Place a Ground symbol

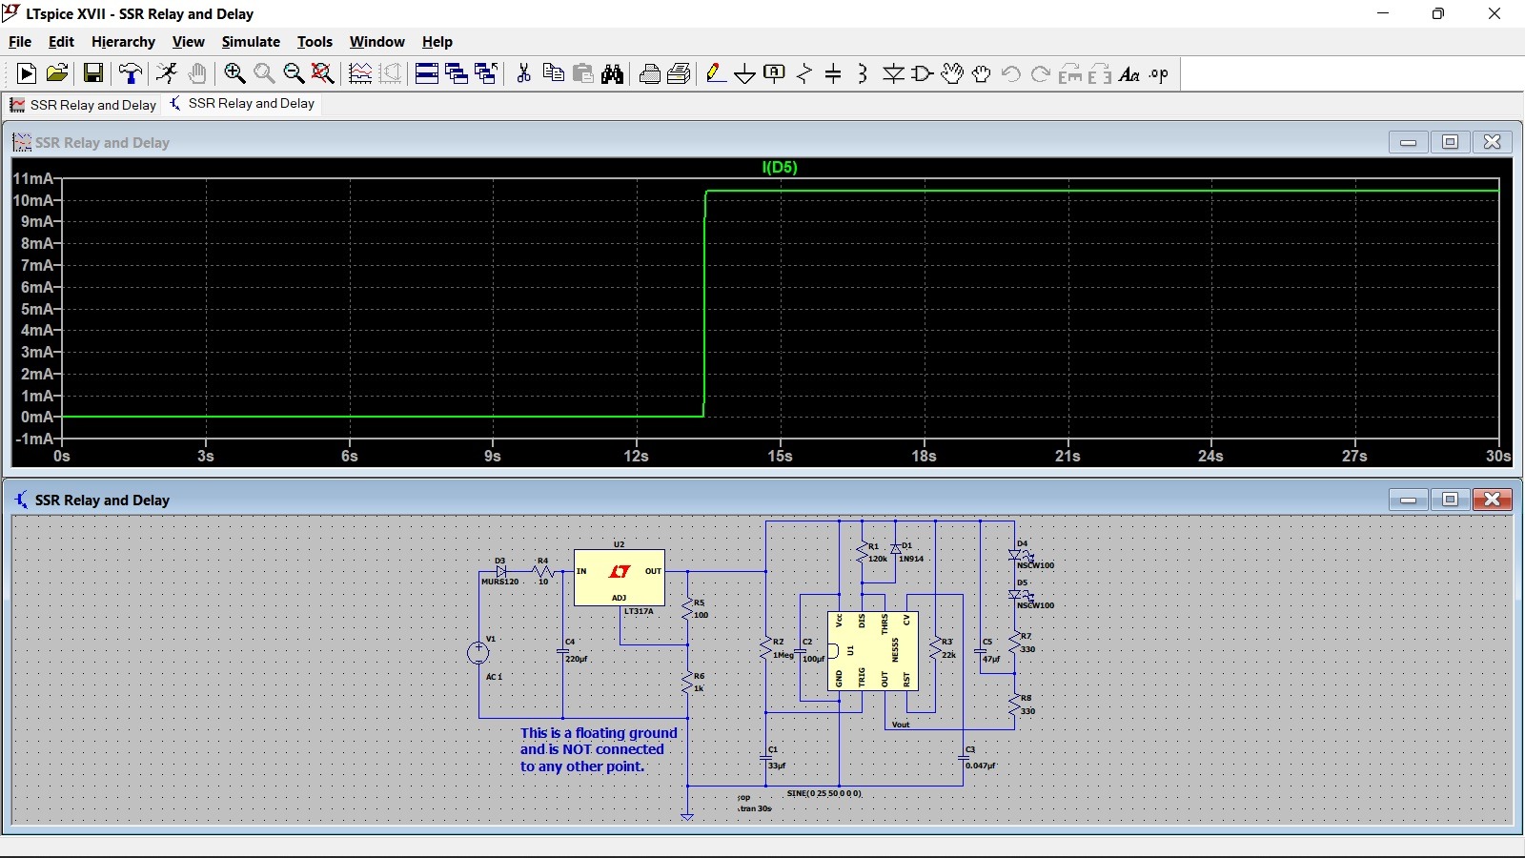745,73
